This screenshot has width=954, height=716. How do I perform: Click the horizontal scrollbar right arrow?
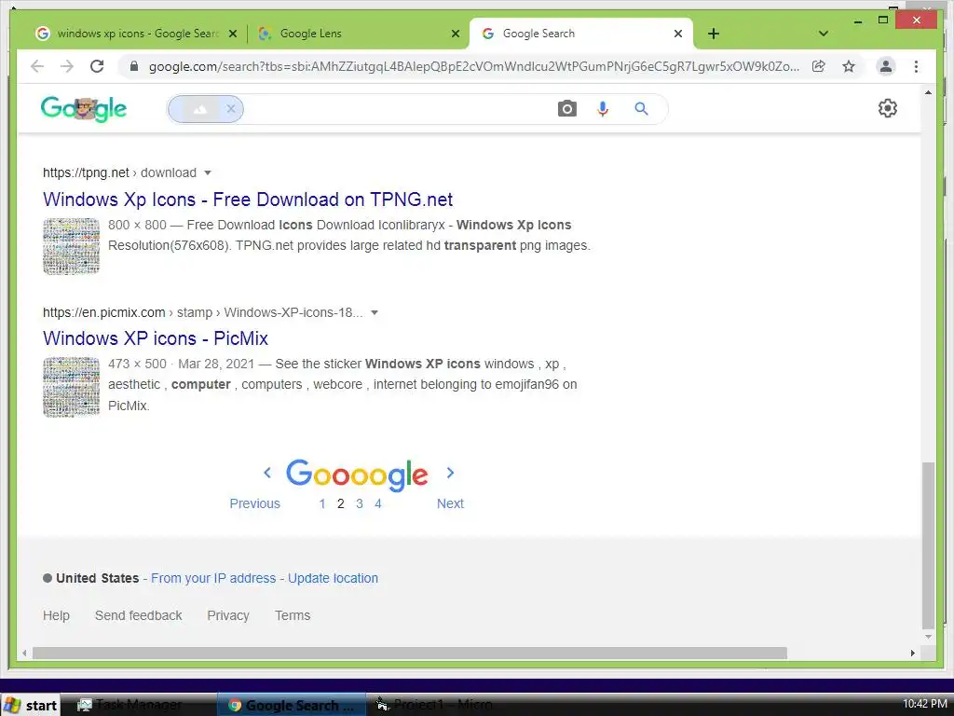click(913, 654)
